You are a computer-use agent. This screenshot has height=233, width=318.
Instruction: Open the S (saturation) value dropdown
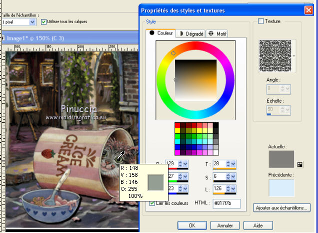(233, 176)
